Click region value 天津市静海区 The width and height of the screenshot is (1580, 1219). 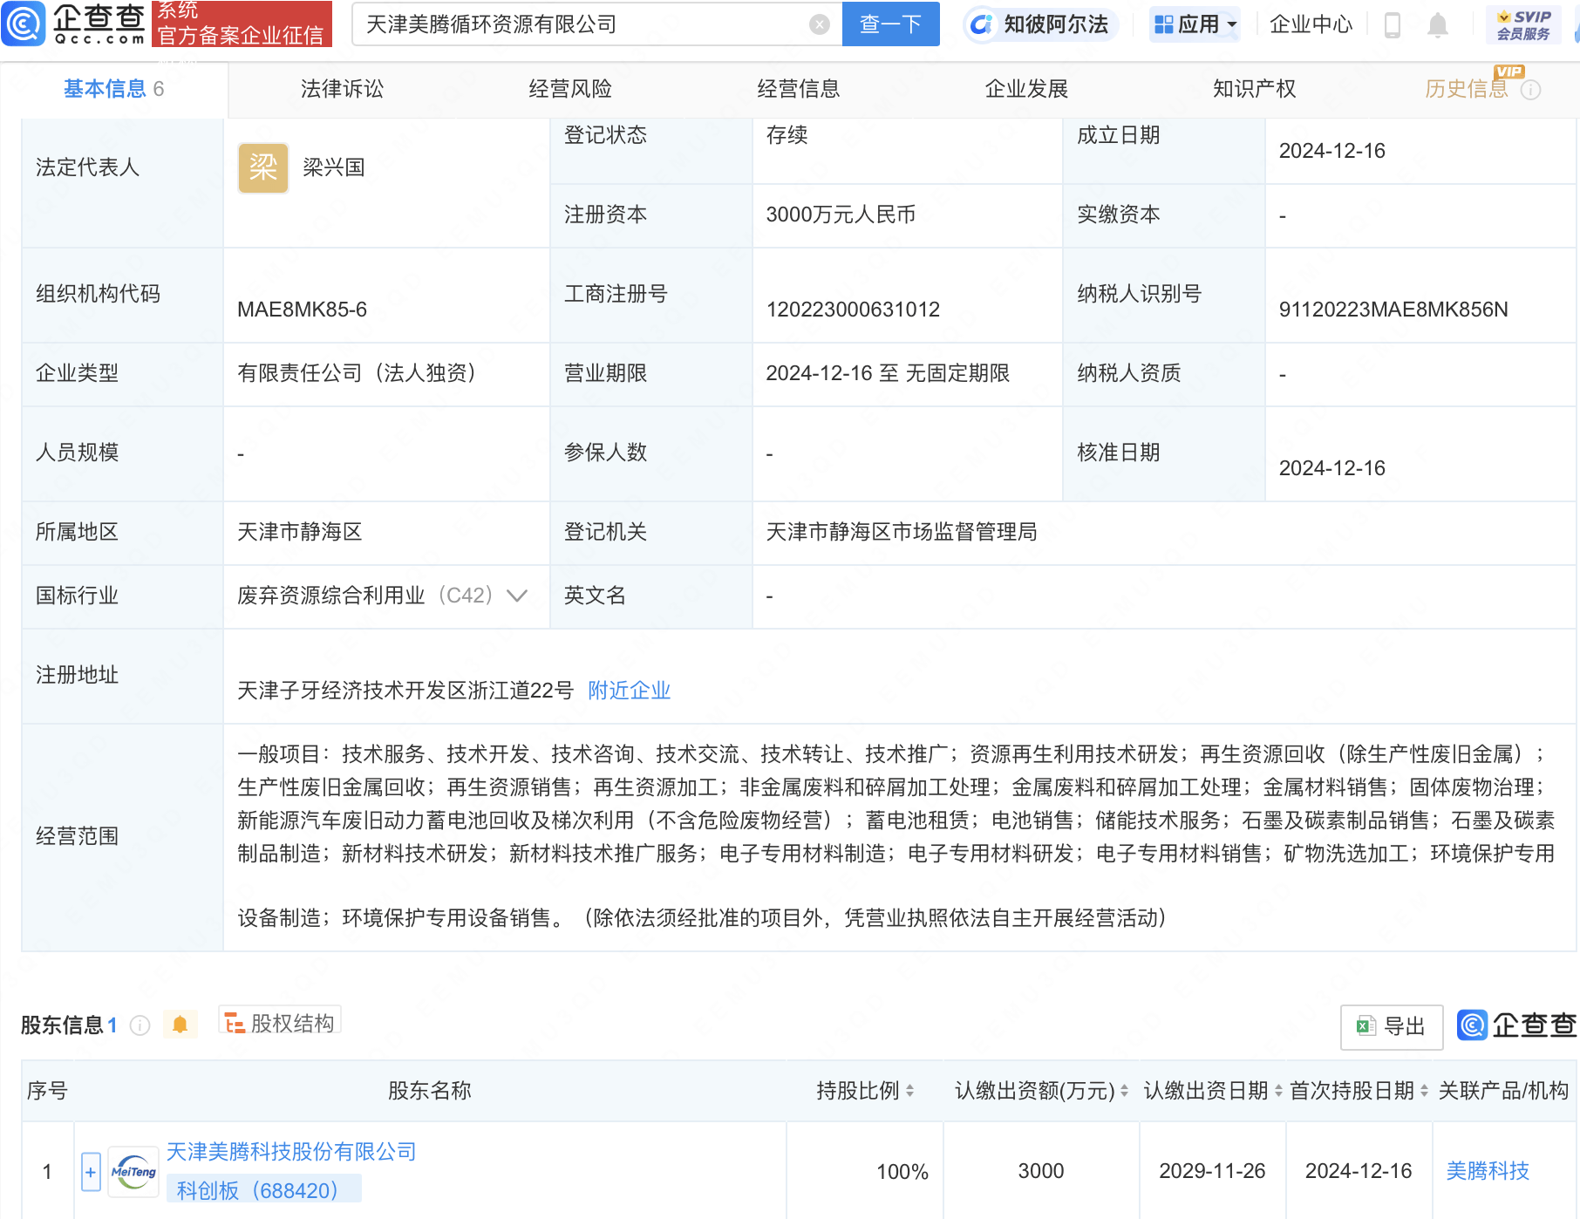pos(299,532)
